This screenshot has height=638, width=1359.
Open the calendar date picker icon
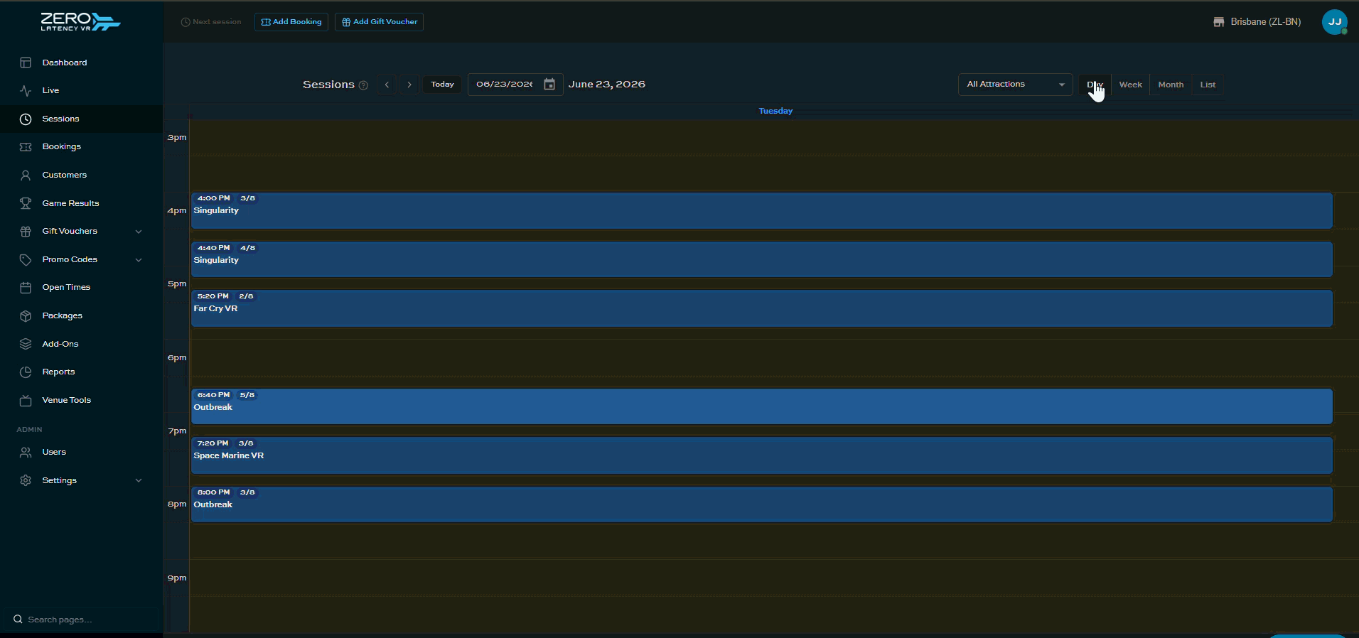point(549,85)
